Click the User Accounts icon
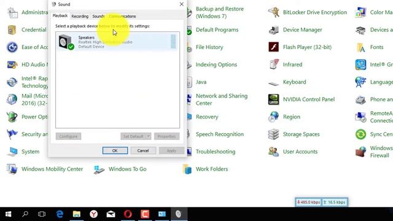 [x=273, y=152]
